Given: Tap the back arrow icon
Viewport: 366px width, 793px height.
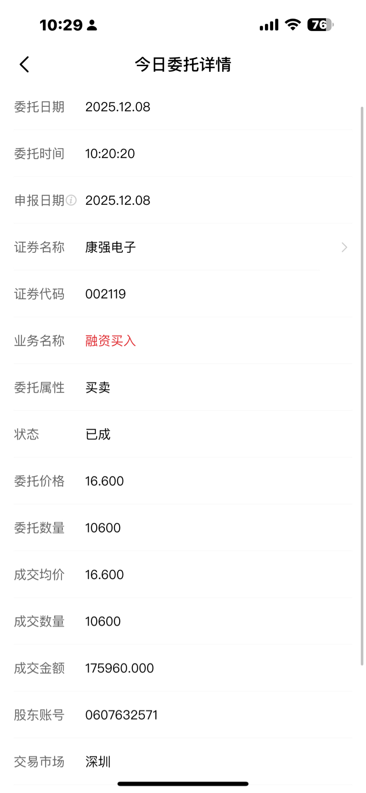Looking at the screenshot, I should [x=24, y=64].
